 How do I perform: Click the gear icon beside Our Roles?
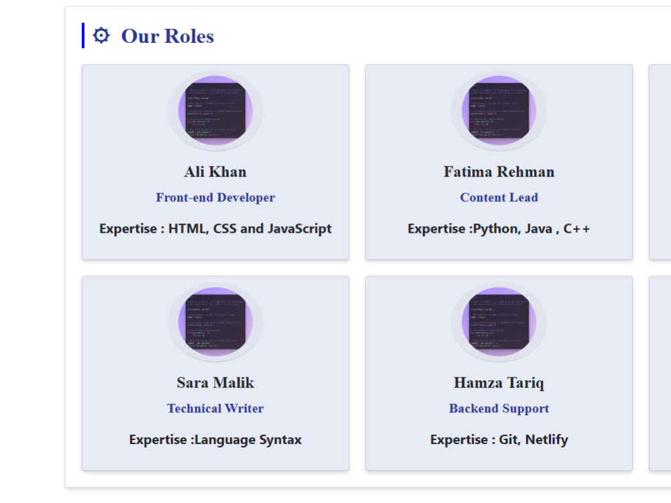pos(101,36)
